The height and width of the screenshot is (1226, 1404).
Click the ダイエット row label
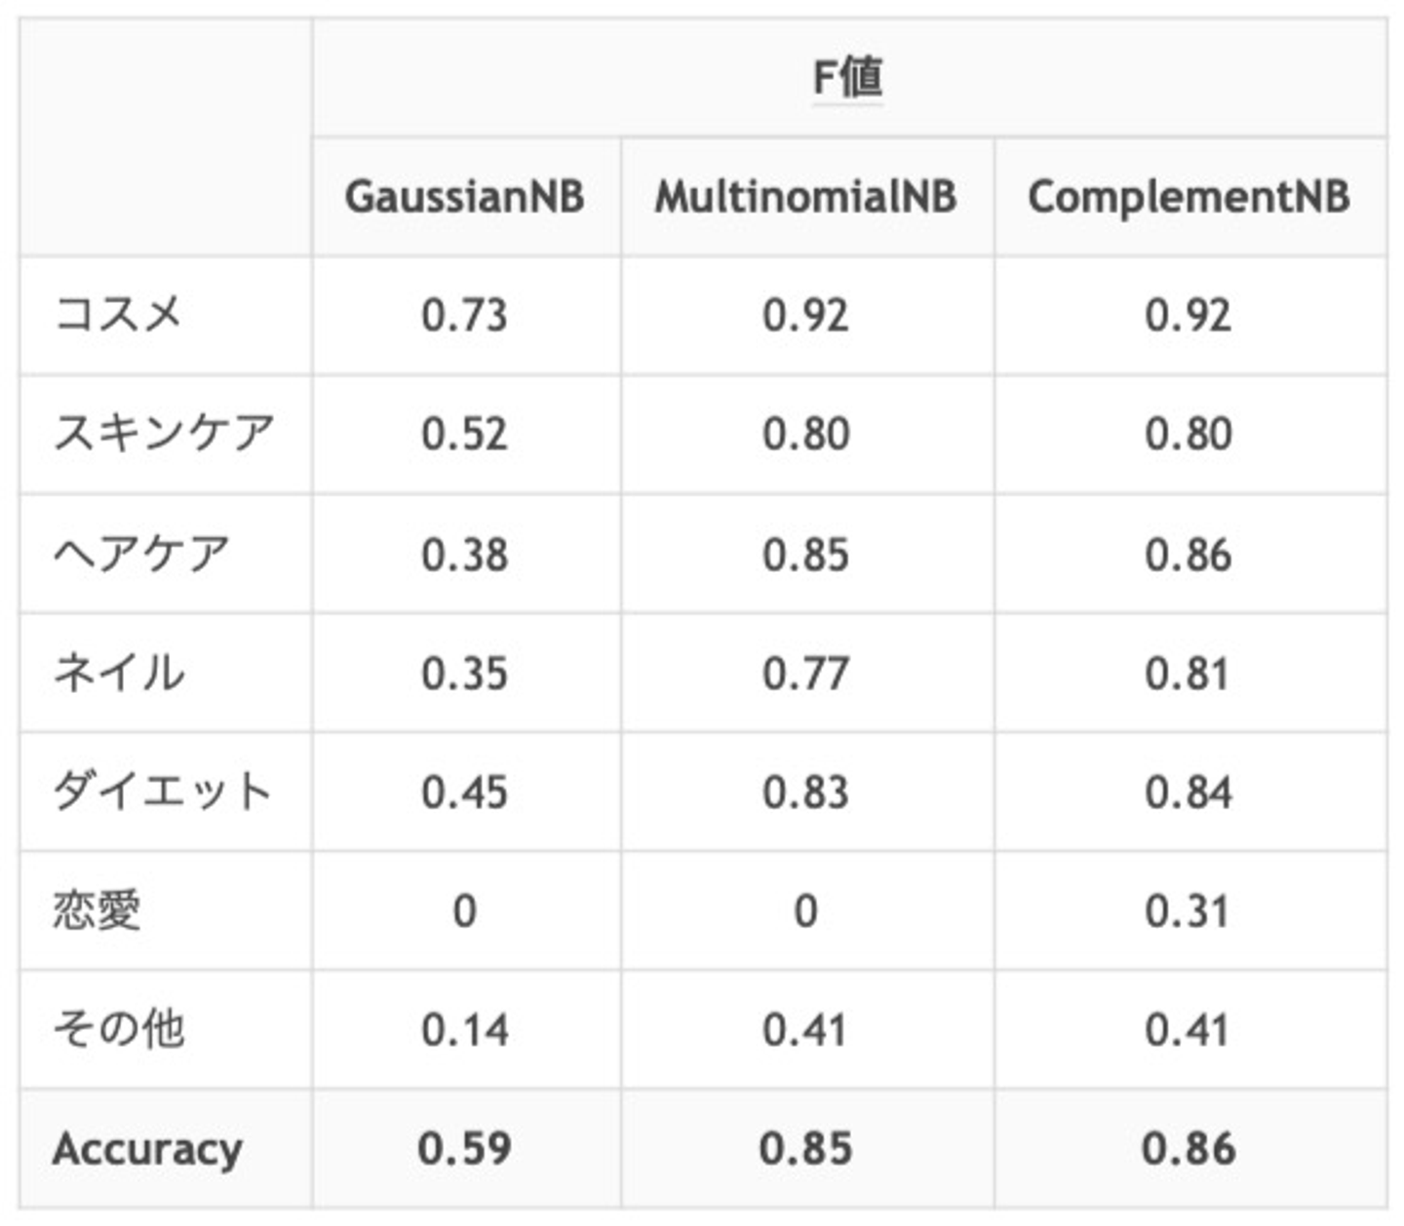pyautogui.click(x=161, y=791)
